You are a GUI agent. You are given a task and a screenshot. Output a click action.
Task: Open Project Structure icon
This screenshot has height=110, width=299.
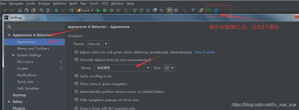point(176,11)
